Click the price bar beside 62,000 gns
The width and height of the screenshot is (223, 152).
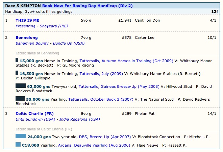click(x=21, y=85)
